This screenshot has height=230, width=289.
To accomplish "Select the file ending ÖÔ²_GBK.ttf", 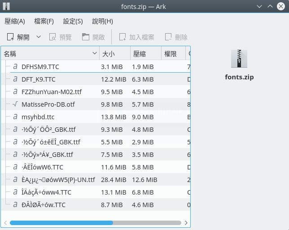I will coord(48,130).
